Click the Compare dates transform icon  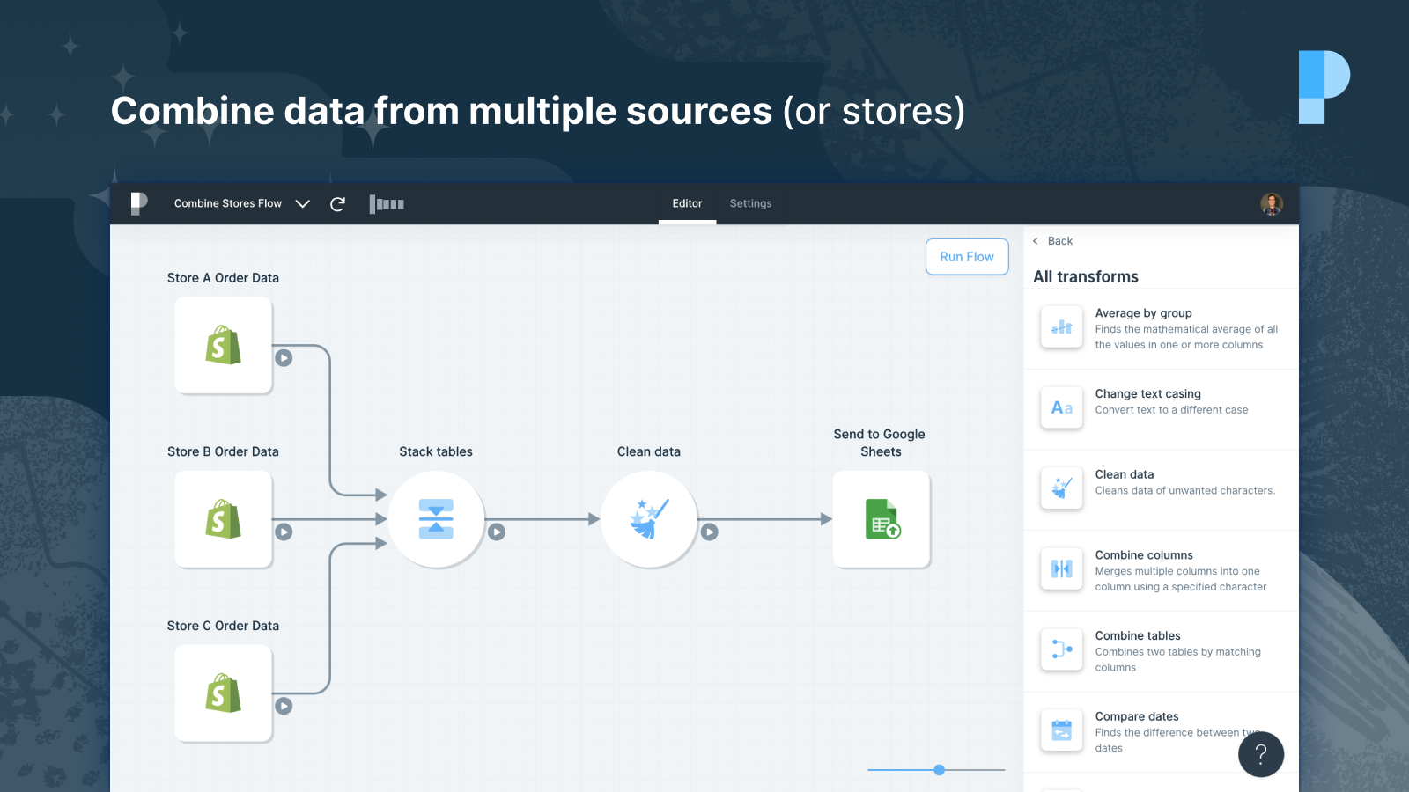1061,730
